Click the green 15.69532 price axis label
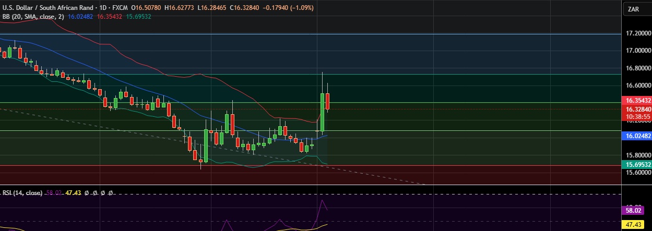 click(637, 164)
